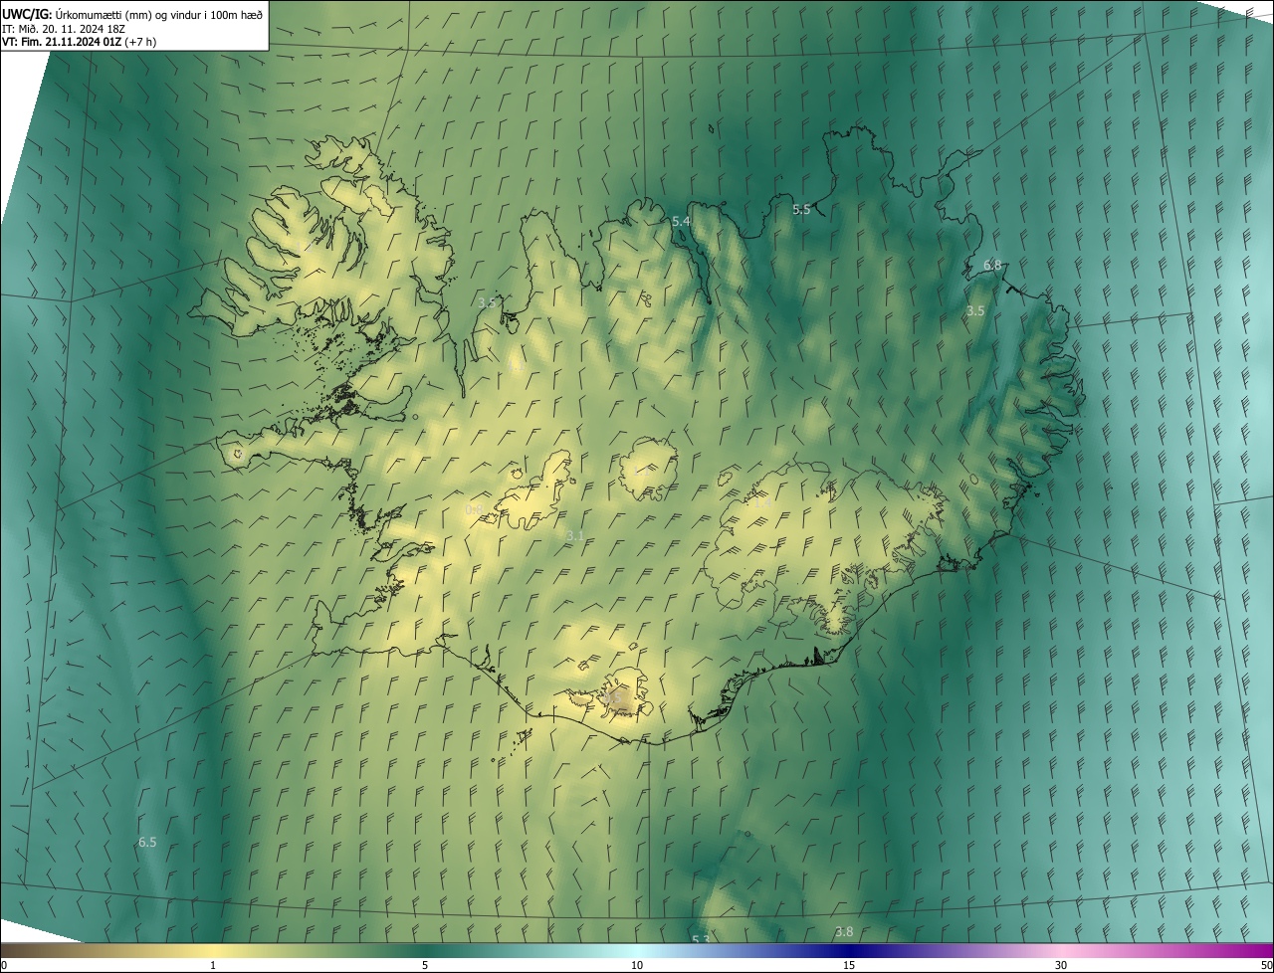Click the color scale tick label "1"
The width and height of the screenshot is (1274, 973).
click(213, 965)
